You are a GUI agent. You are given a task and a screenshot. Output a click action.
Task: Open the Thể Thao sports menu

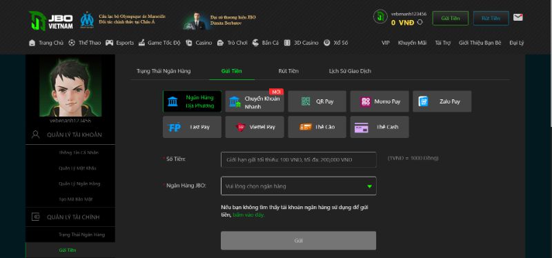84,43
